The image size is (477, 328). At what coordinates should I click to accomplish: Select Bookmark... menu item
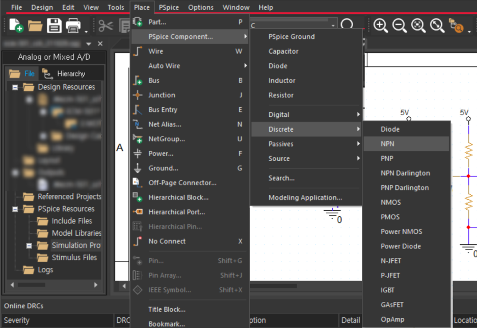pos(190,323)
